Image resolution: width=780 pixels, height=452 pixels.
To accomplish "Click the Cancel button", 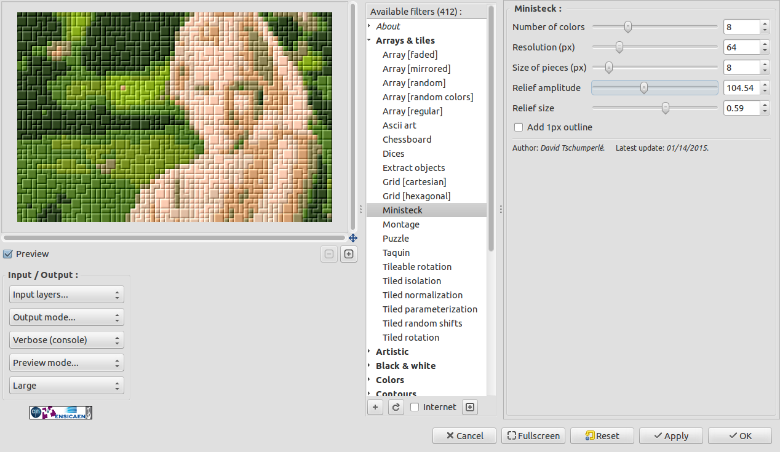I will pos(464,436).
